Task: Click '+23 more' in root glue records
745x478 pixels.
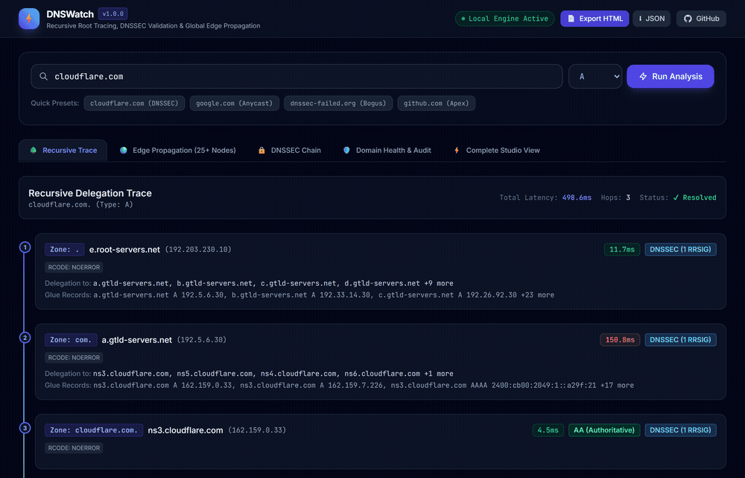Action: click(537, 295)
